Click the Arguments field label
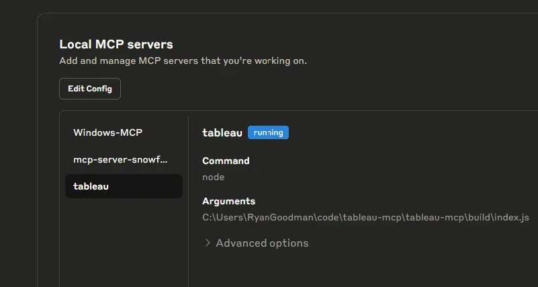This screenshot has width=538, height=287. click(229, 201)
